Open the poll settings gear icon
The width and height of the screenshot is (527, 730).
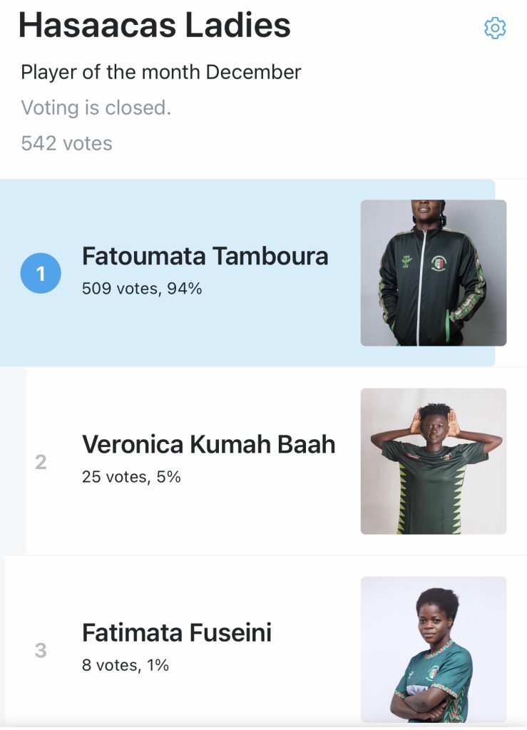495,29
